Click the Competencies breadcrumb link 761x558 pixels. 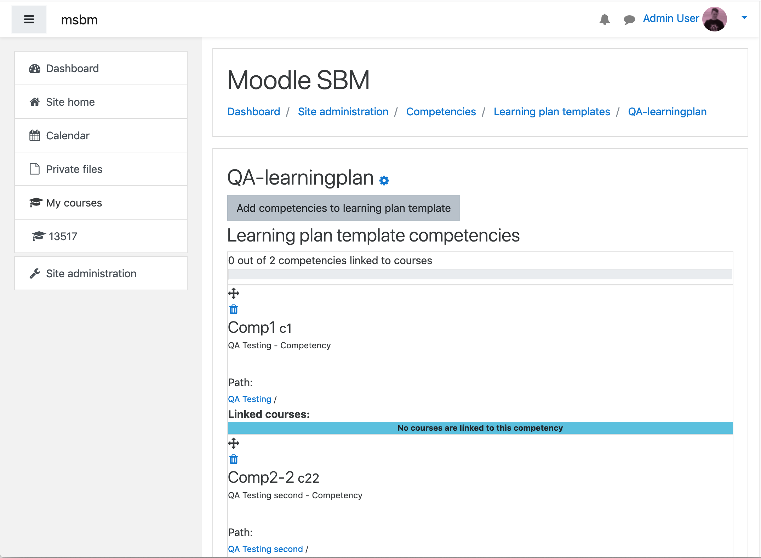click(x=441, y=112)
